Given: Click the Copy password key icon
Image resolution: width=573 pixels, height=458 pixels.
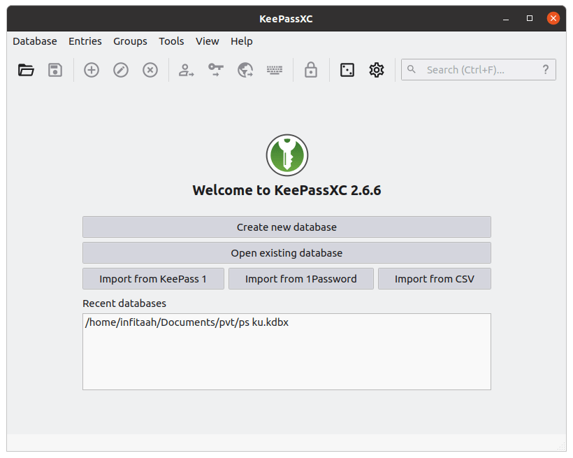Looking at the screenshot, I should 216,70.
